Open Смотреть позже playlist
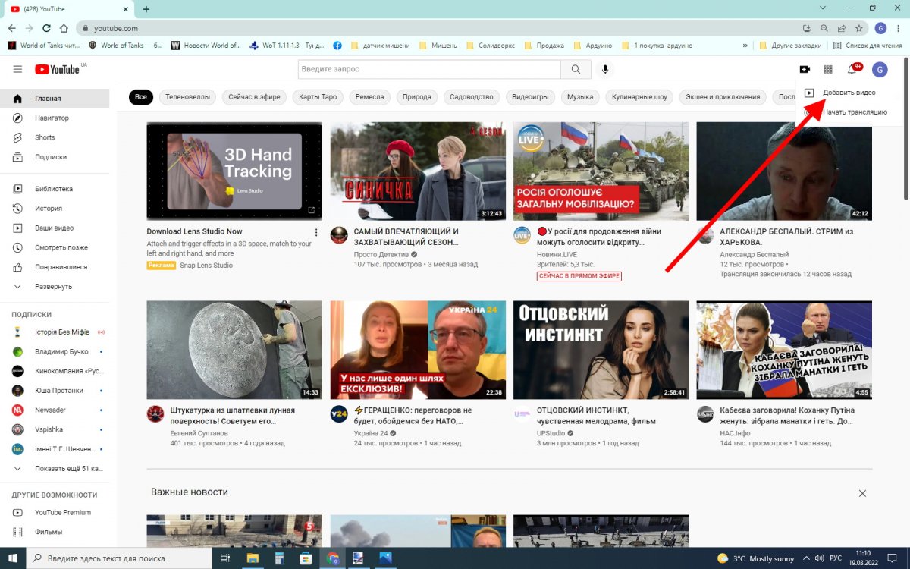The height and width of the screenshot is (569, 910). [x=55, y=247]
